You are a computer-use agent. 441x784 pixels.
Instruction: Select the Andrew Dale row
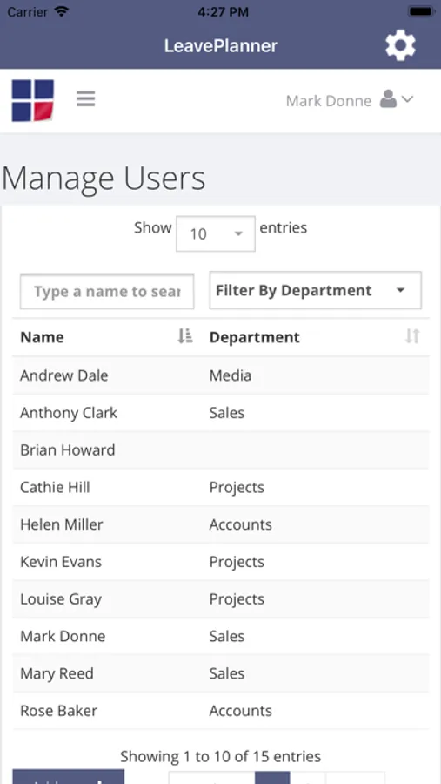221,375
